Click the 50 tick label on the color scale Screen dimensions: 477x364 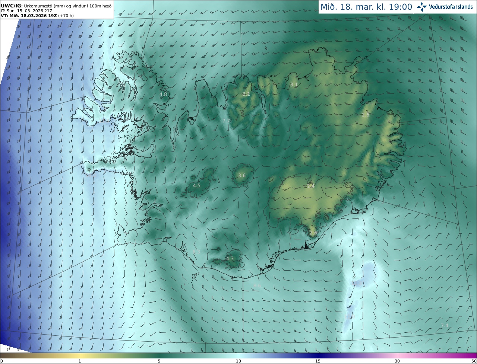pos(474,361)
